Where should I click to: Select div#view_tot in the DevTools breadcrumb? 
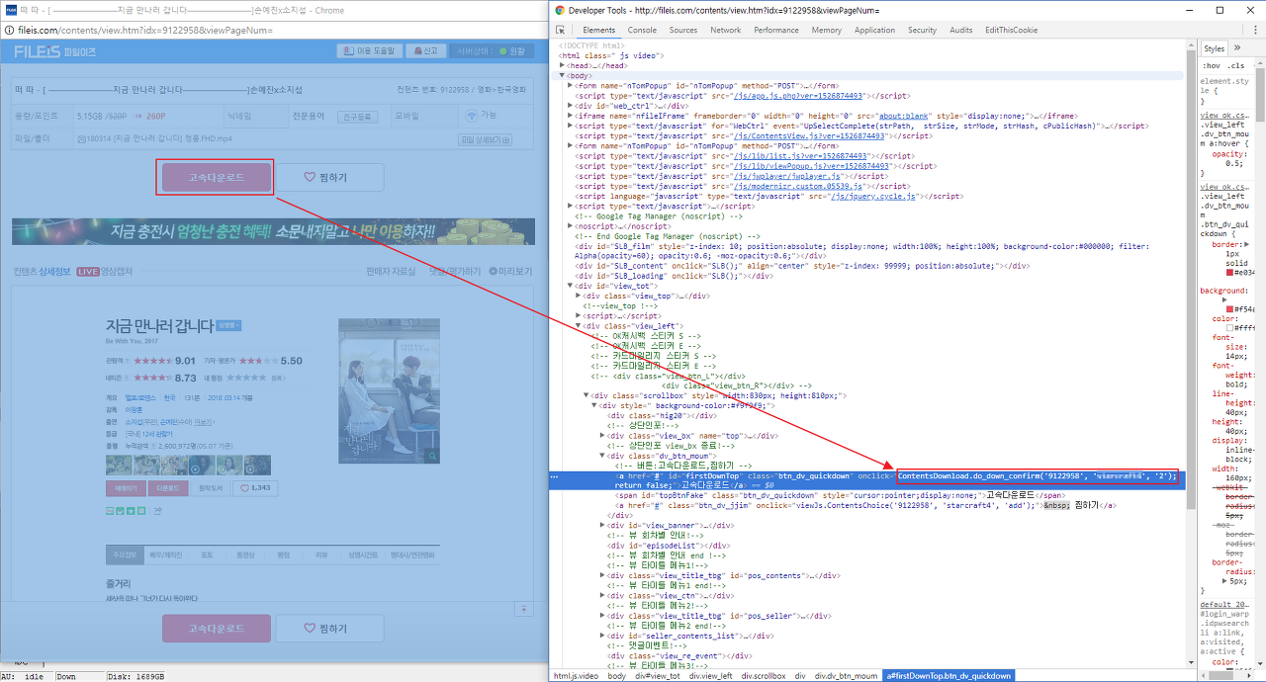click(658, 676)
